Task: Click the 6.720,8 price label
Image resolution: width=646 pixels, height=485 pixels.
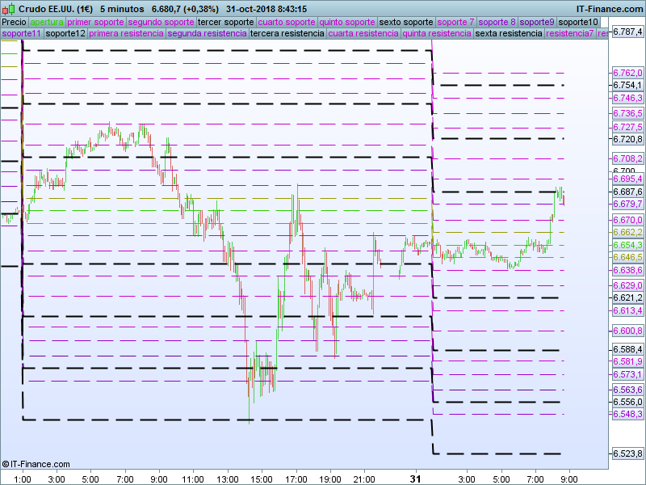Action: pos(627,139)
